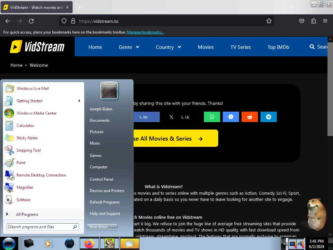Share the site via Messenger

231,117
